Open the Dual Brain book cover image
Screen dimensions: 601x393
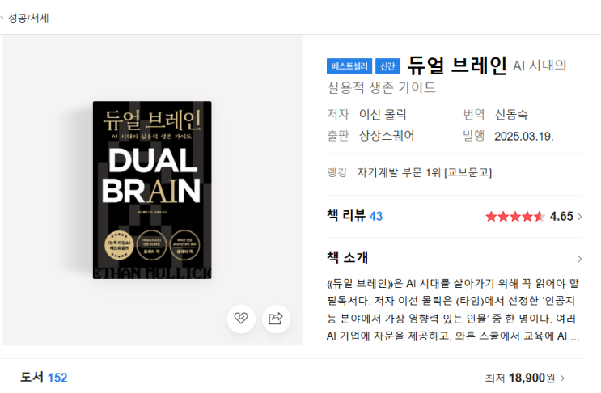point(152,190)
